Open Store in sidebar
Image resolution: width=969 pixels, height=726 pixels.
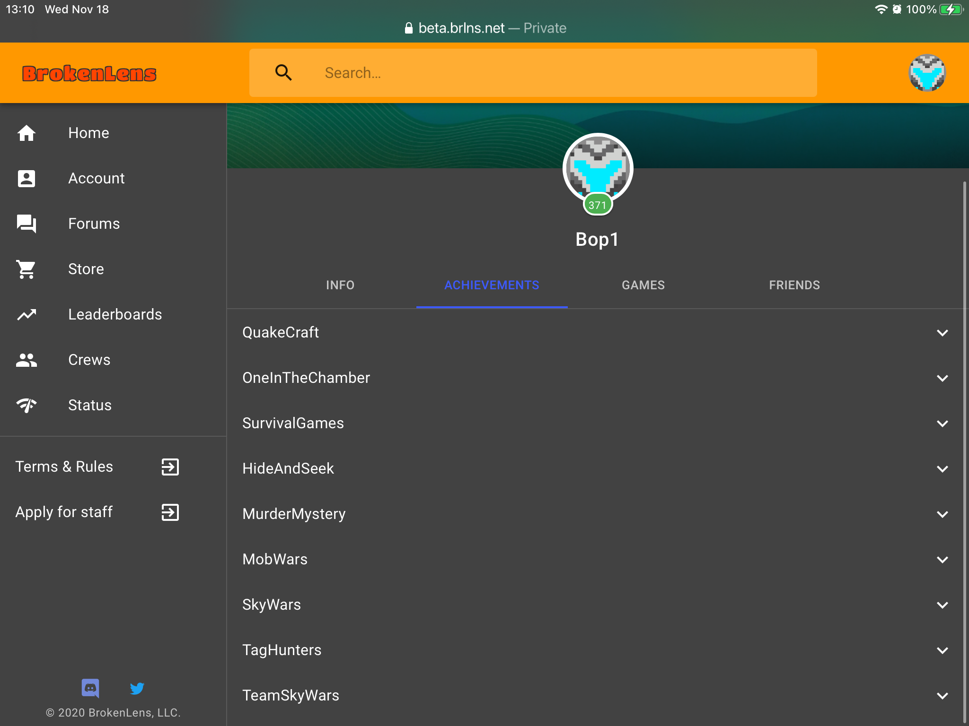(x=113, y=269)
